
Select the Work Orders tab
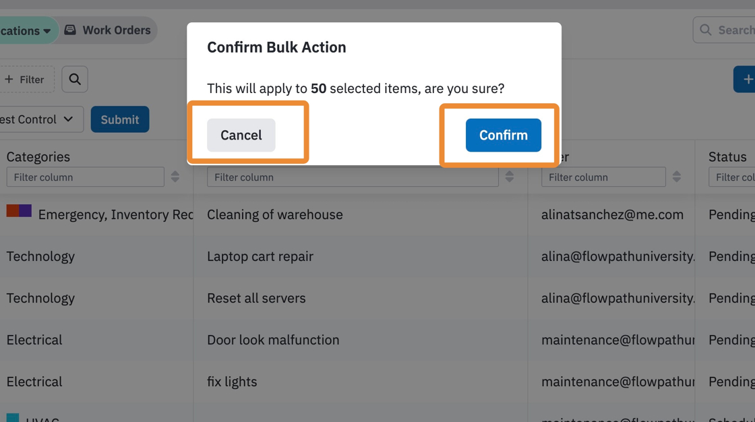tap(108, 30)
